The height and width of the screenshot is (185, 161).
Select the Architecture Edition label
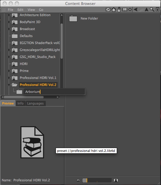35,15
